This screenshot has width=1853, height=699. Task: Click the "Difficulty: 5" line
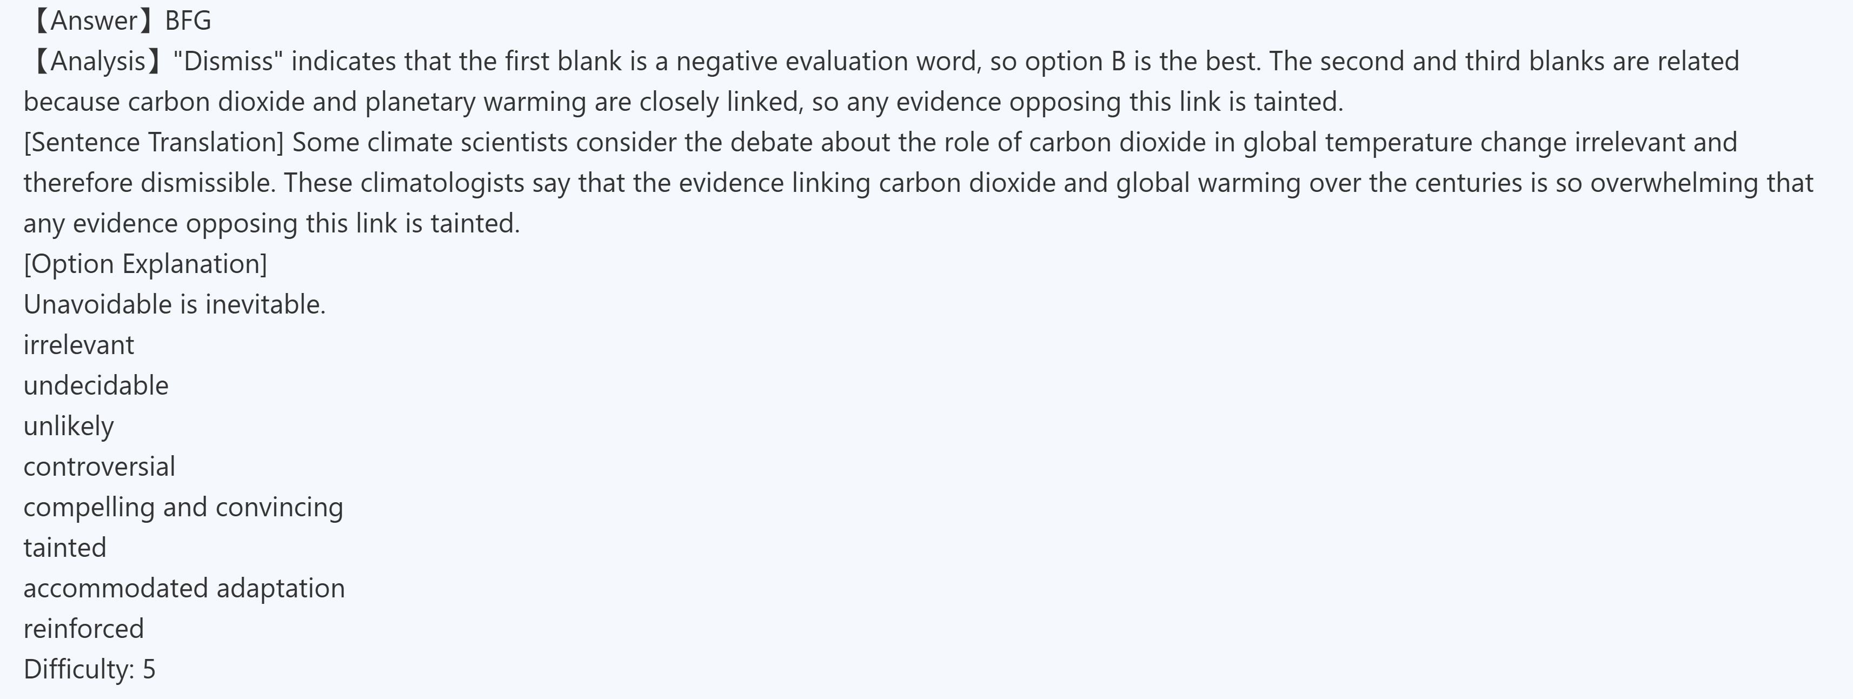pos(90,669)
